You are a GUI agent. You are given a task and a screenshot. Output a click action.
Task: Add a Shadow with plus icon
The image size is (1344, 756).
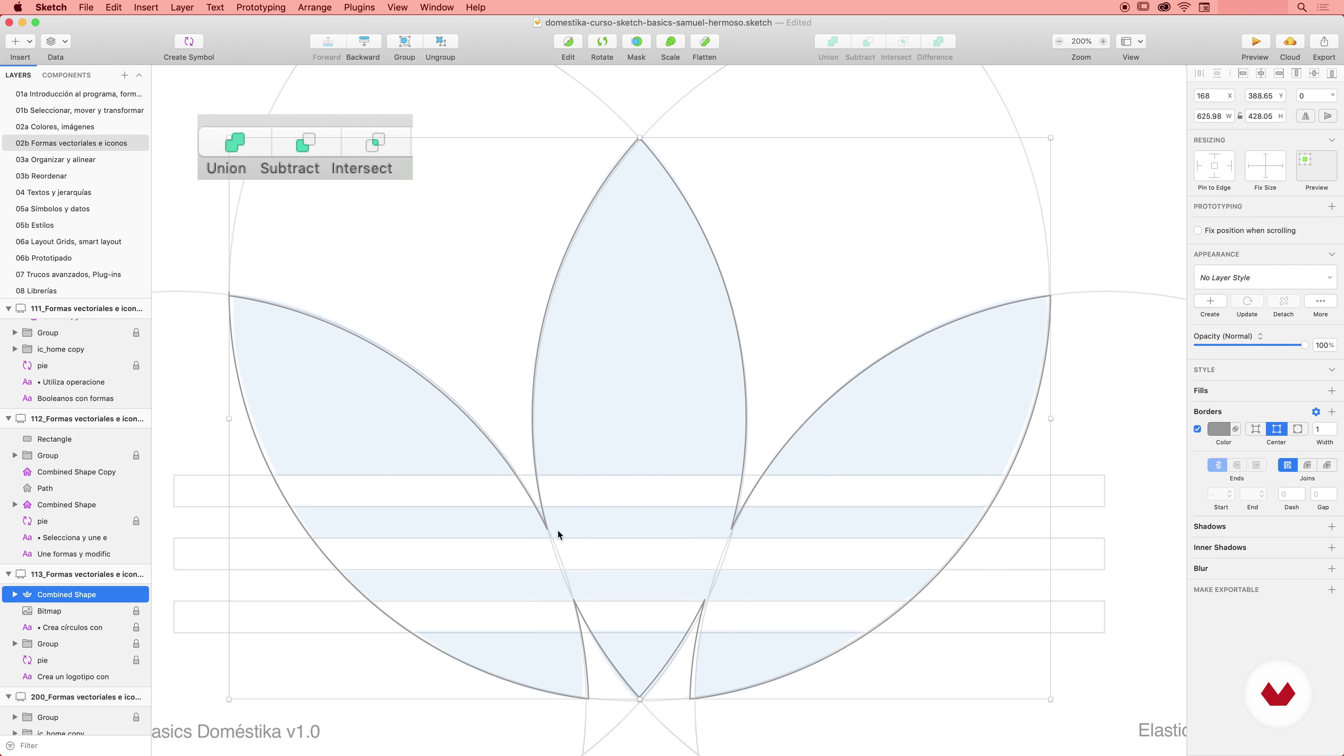click(x=1331, y=526)
